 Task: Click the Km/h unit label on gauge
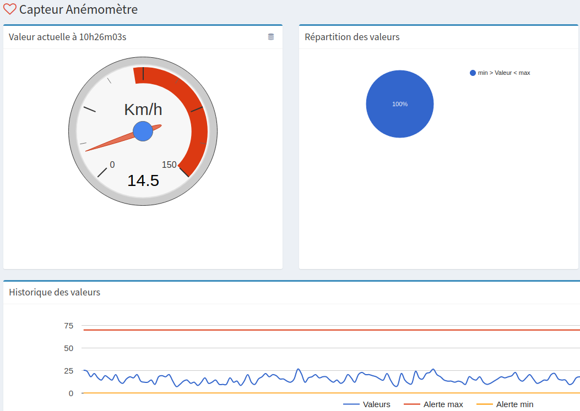tap(143, 109)
